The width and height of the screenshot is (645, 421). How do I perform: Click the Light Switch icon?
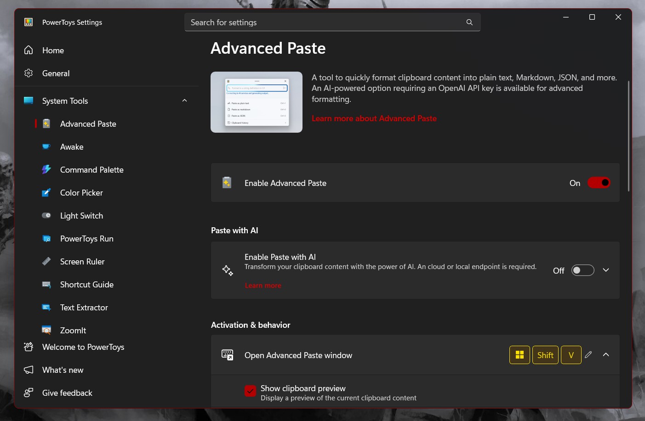46,215
